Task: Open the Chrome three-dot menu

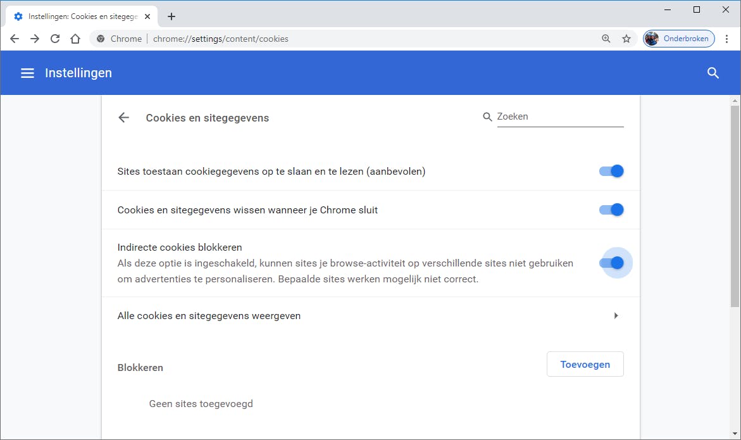Action: (727, 39)
